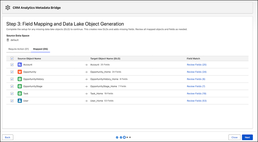Open Review Fields (25) for Account
258x142 pixels.
coord(197,65)
